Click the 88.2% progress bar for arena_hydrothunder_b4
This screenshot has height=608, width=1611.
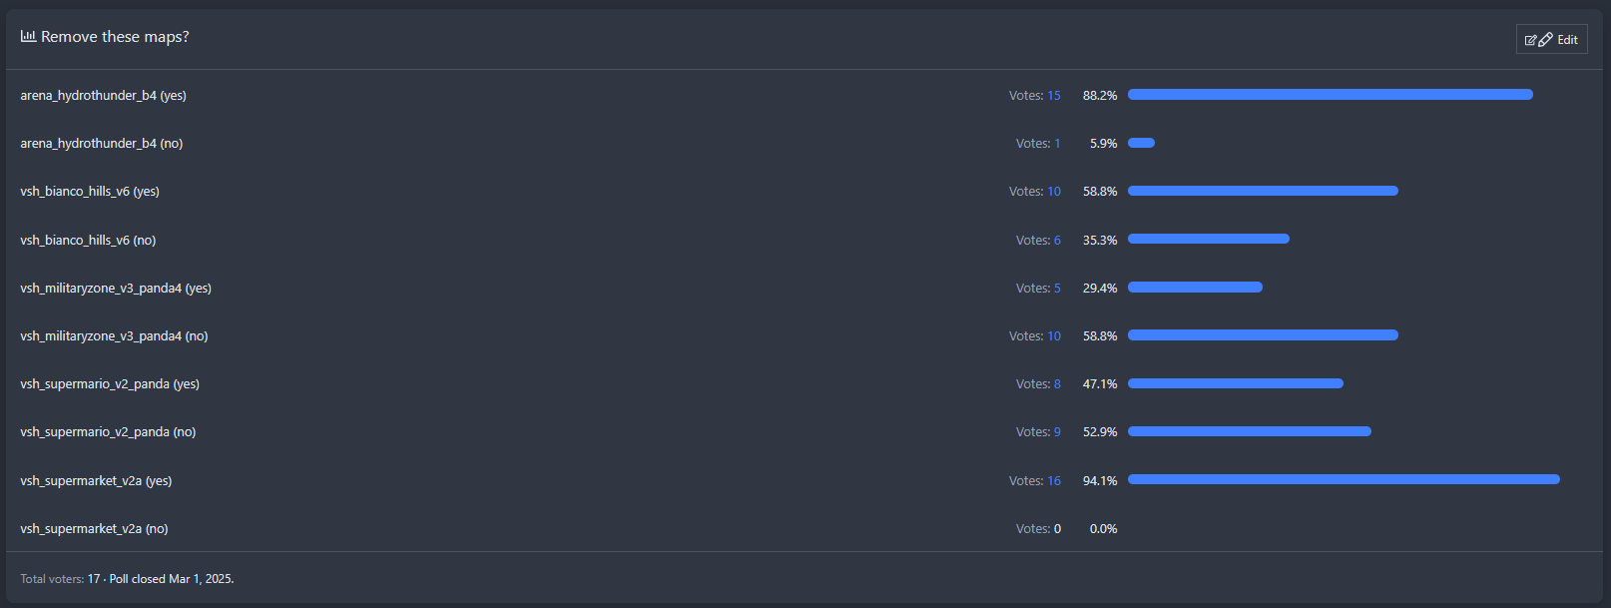pyautogui.click(x=1330, y=95)
